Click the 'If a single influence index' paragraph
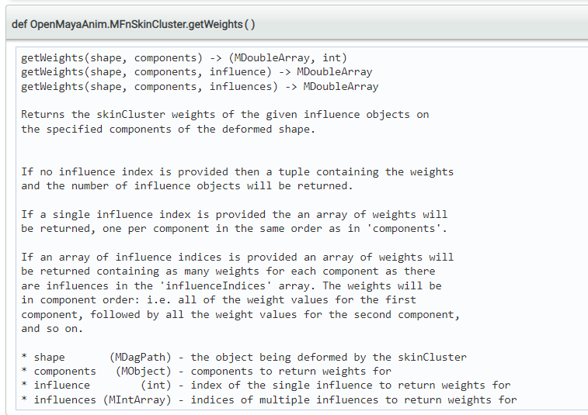The image size is (588, 415). tap(234, 214)
